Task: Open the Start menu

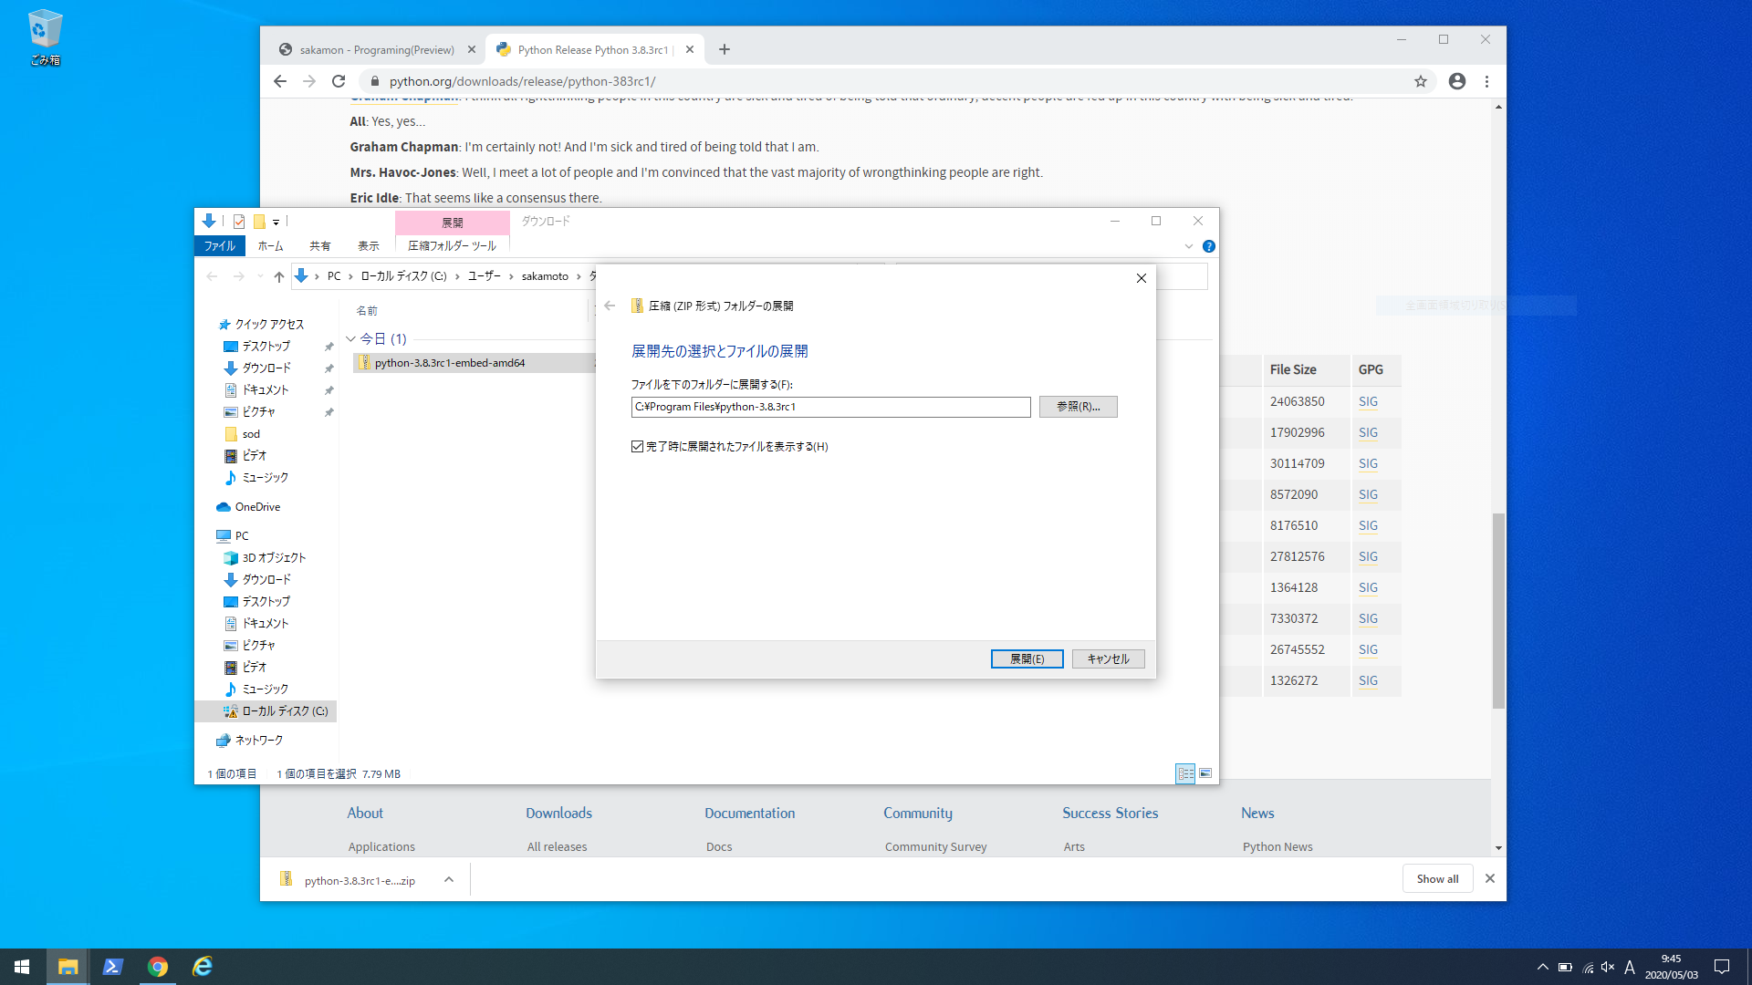Action: (22, 967)
